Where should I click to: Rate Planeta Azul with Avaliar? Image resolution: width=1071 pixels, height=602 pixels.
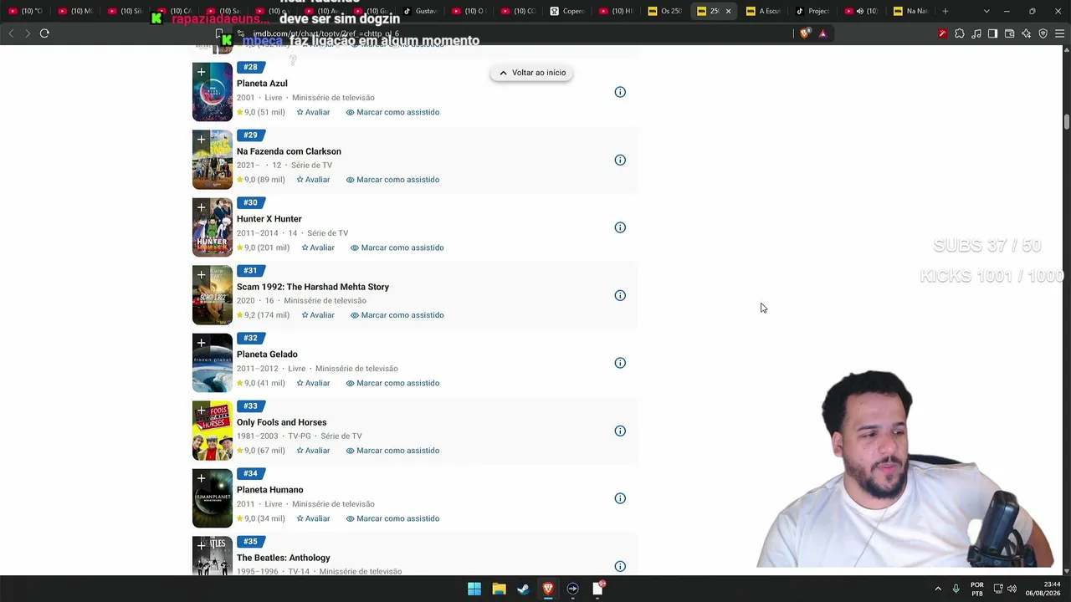(313, 112)
